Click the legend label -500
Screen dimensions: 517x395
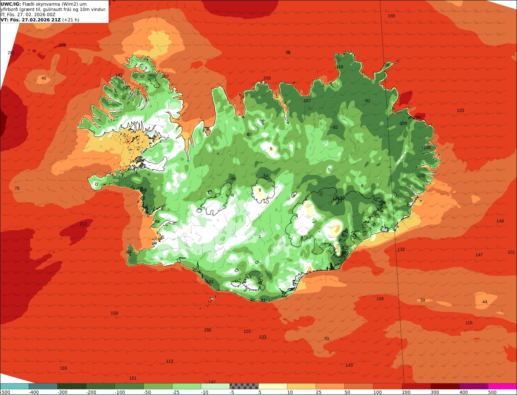5,392
